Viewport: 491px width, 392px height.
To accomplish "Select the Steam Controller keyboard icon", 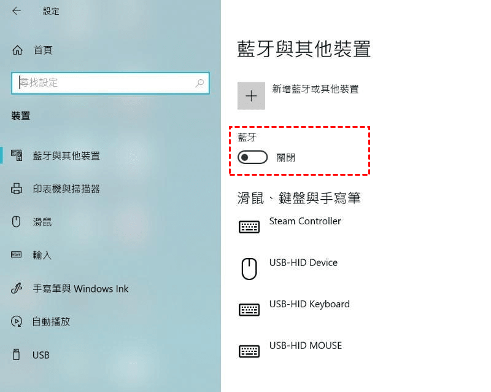I will coord(249,227).
